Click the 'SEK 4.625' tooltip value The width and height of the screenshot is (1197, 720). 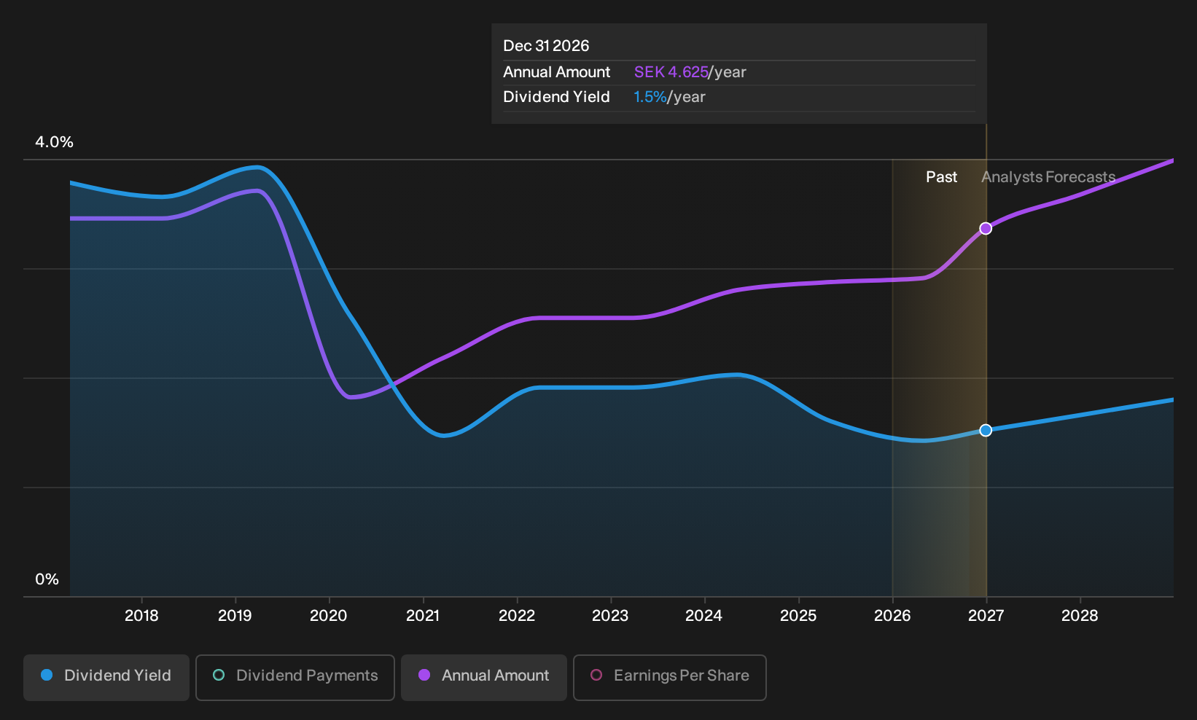tap(671, 72)
